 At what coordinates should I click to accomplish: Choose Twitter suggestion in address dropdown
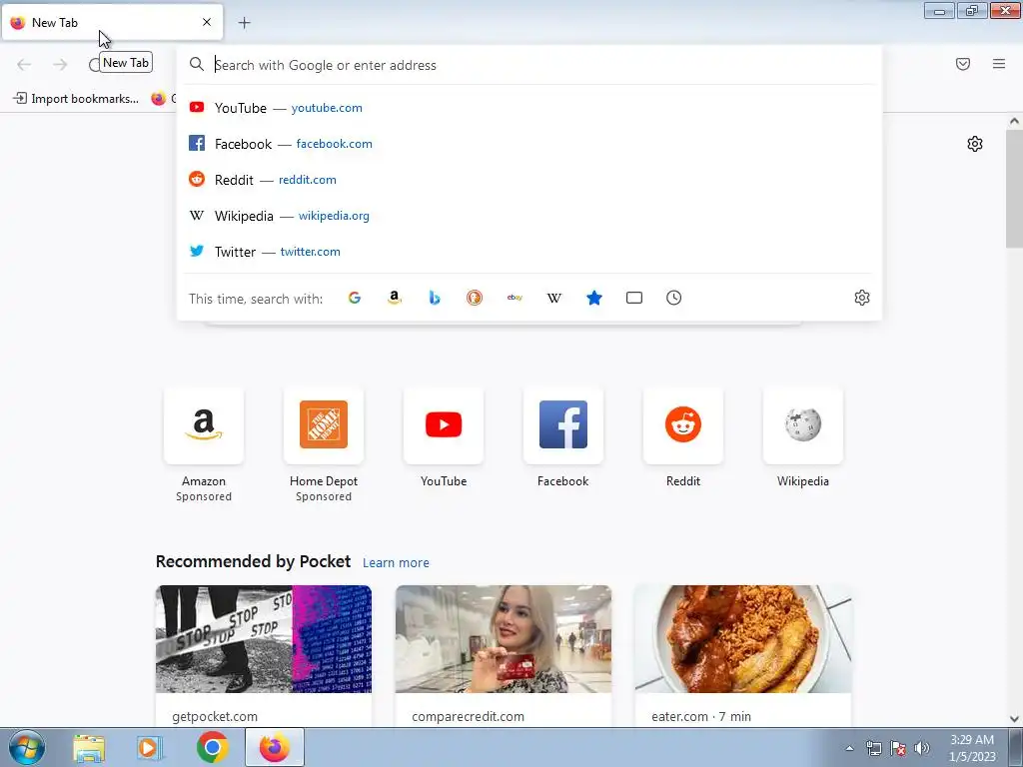pyautogui.click(x=529, y=251)
